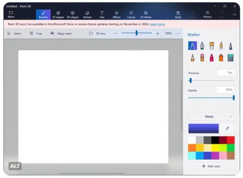The width and height of the screenshot is (243, 178).
Task: Select the Oil brush tool
Action: (x=212, y=46)
